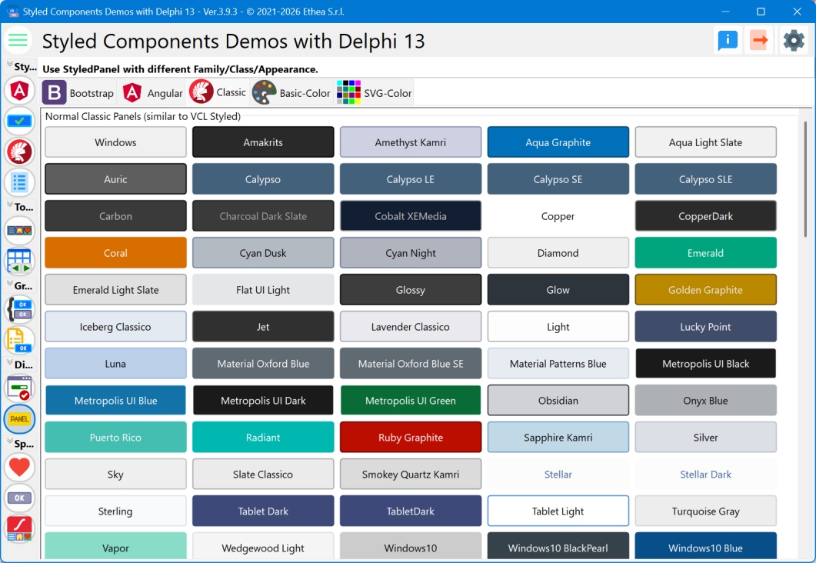Click the Cyan Night panel
Screen dimensions: 816x563
click(x=411, y=253)
